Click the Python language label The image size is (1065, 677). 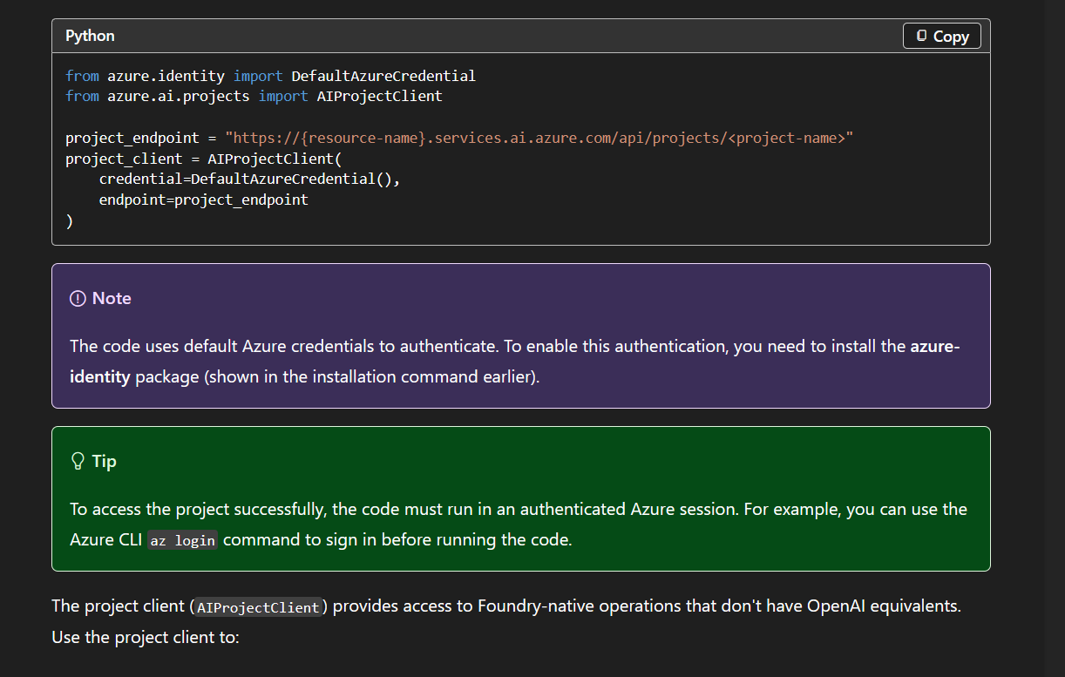tap(90, 36)
